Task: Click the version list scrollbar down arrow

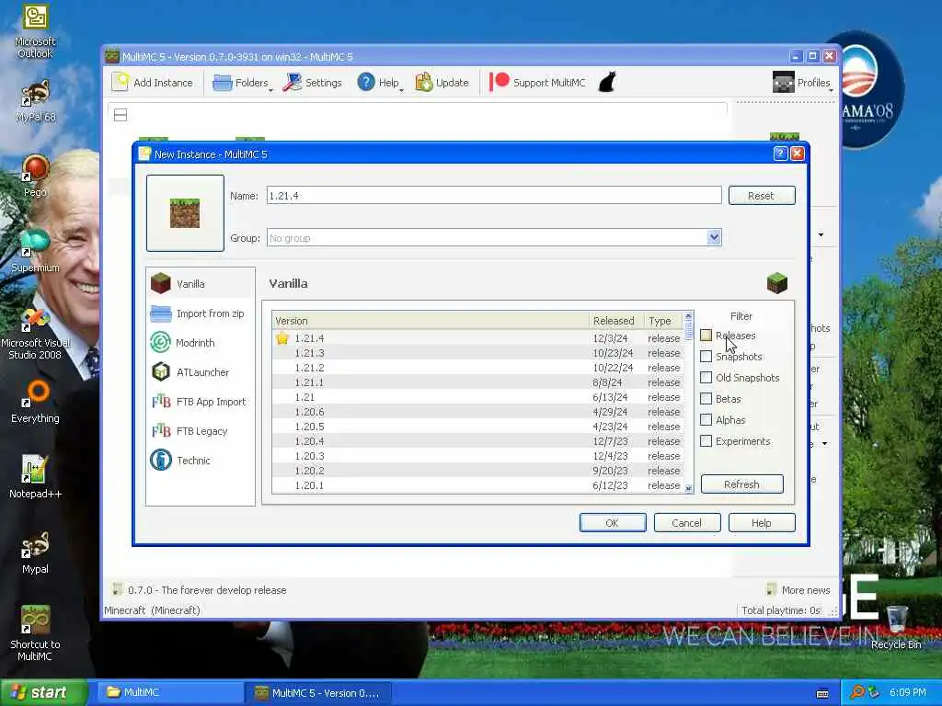Action: click(x=688, y=488)
